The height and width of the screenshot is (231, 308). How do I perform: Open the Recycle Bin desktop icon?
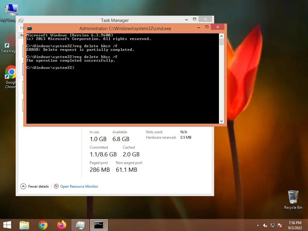pos(293,200)
